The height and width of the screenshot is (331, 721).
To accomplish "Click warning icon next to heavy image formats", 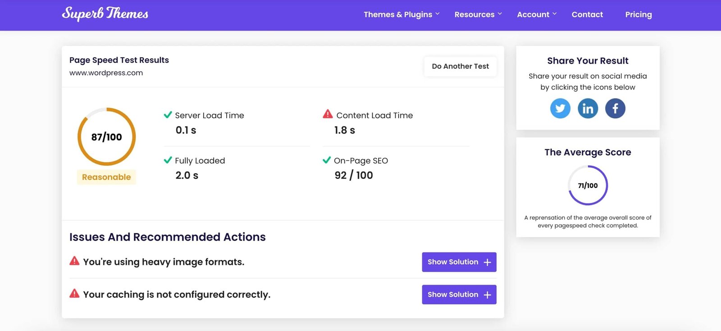I will tap(74, 261).
